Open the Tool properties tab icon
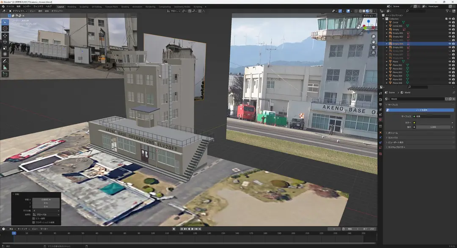This screenshot has height=248, width=457. click(x=380, y=93)
